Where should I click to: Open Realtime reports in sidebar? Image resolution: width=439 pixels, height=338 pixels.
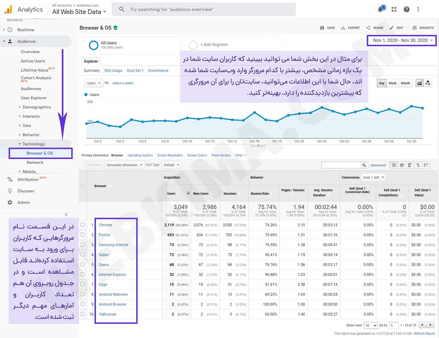(x=26, y=30)
